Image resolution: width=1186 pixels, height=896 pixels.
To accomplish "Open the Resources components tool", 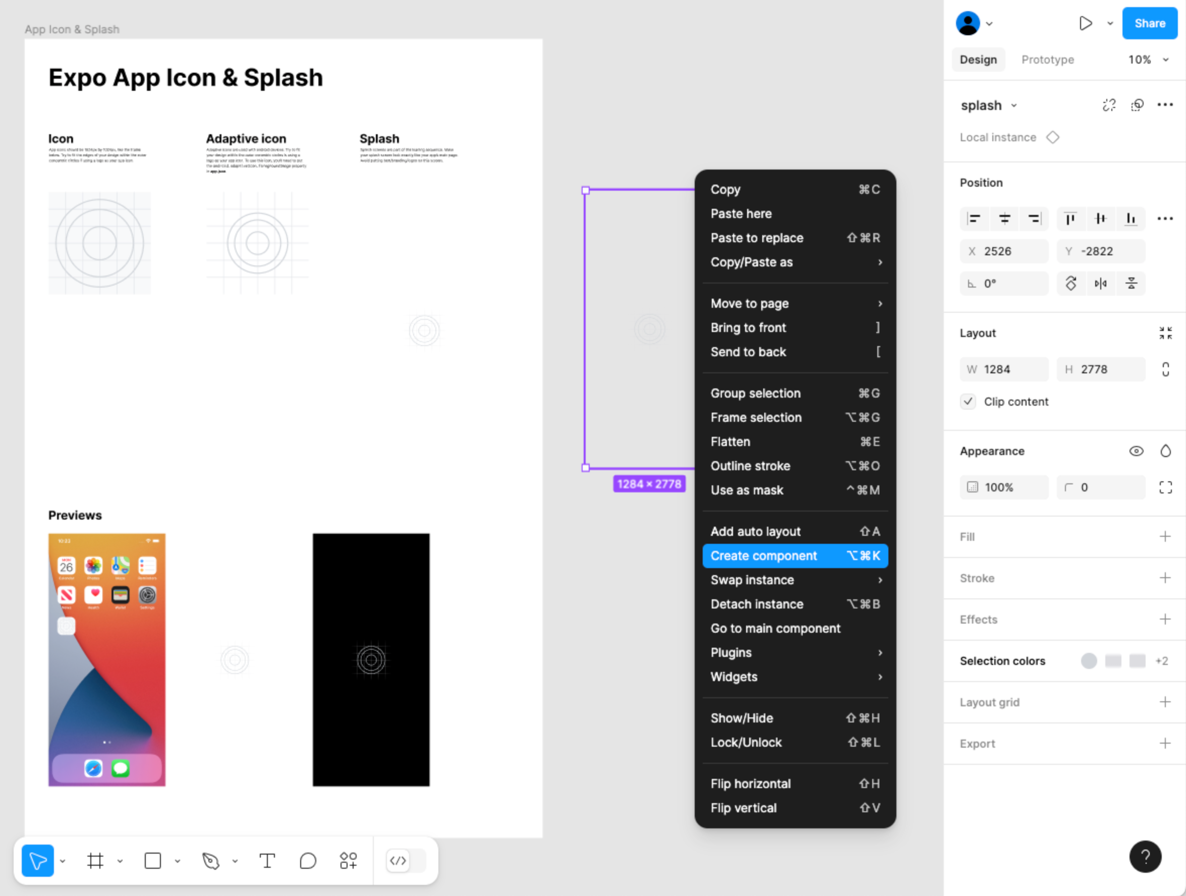I will point(348,861).
